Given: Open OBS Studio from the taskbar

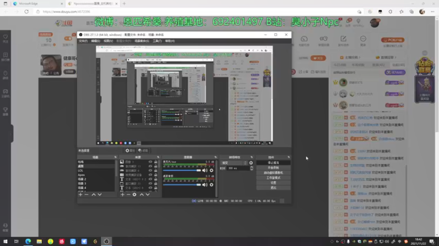Looking at the screenshot, I should (x=106, y=241).
